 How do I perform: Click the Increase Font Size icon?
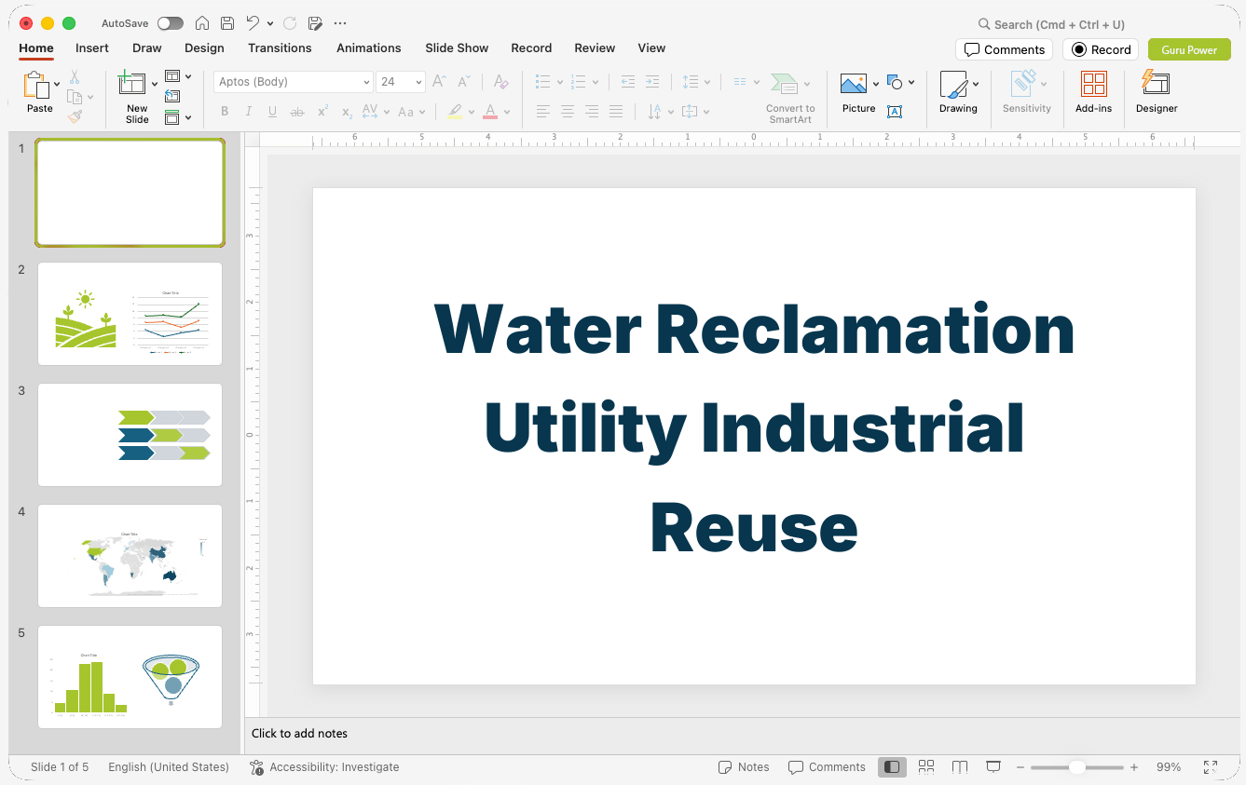pos(440,82)
